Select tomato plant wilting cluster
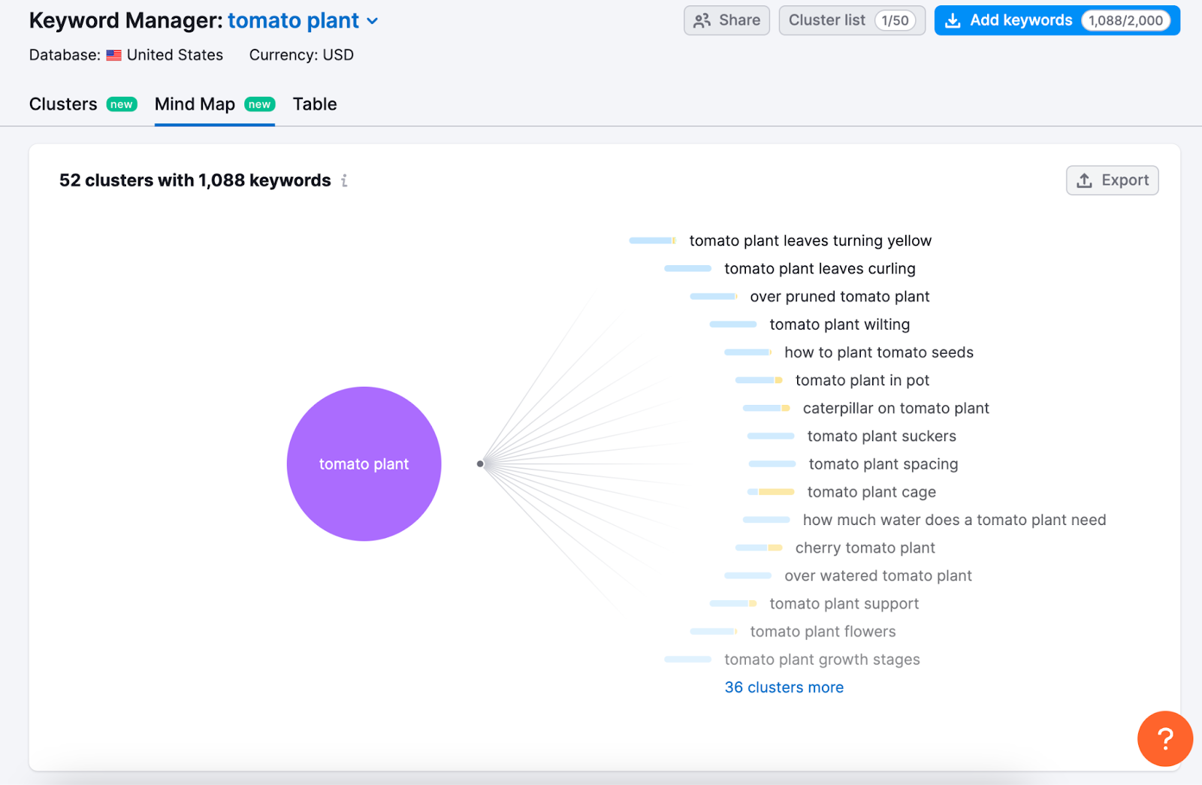This screenshot has width=1202, height=785. click(x=839, y=325)
